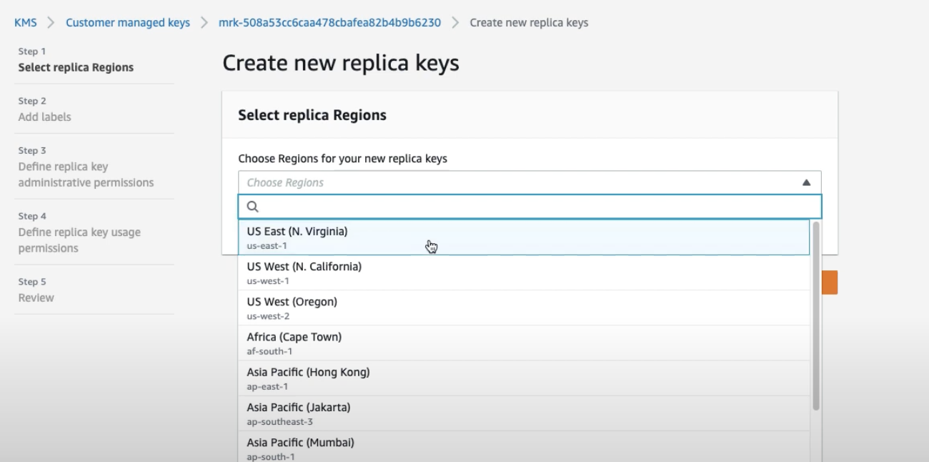Screen dimensions: 929x462
Task: Pick Asia Pacific (Hong Kong) region
Action: tap(523, 378)
